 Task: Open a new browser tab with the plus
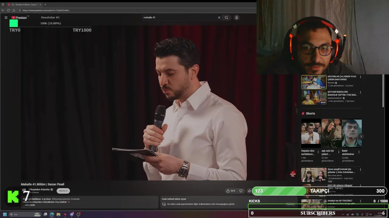(45, 5)
